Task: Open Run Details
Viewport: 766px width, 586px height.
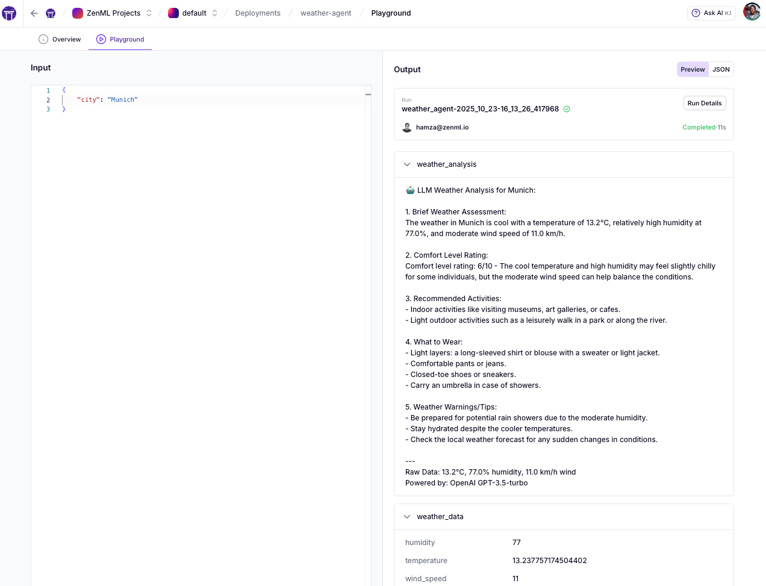Action: tap(705, 103)
